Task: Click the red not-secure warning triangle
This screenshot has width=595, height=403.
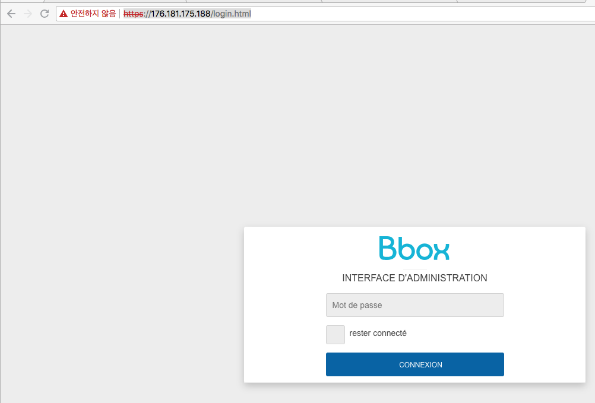Action: (64, 14)
